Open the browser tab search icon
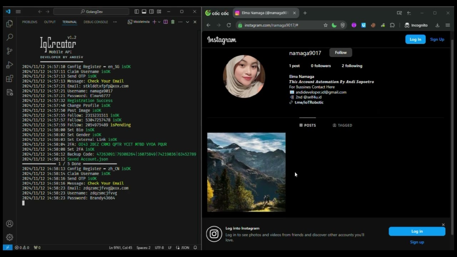The height and width of the screenshot is (257, 457). pyautogui.click(x=399, y=13)
